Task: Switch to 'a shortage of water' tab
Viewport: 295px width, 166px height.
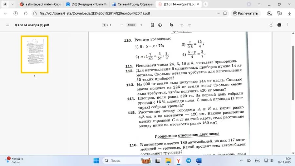Action: pos(41,4)
